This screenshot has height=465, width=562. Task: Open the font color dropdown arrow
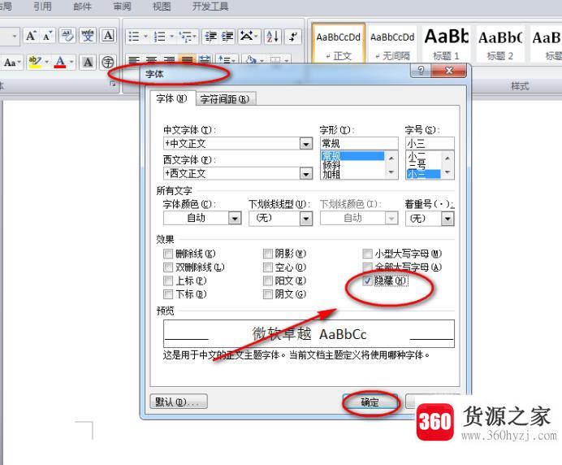(x=71, y=63)
